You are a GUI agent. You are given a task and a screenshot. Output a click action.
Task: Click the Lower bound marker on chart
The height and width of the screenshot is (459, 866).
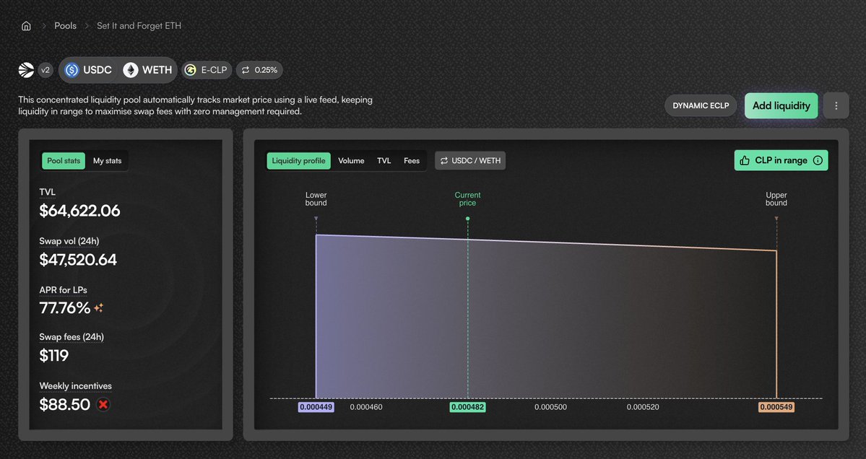pyautogui.click(x=316, y=219)
